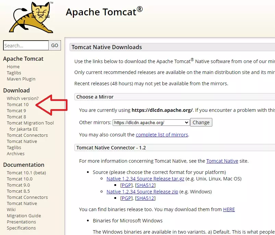The height and width of the screenshot is (235, 275).
Task: Open the complete list of mirrors
Action: click(162, 135)
